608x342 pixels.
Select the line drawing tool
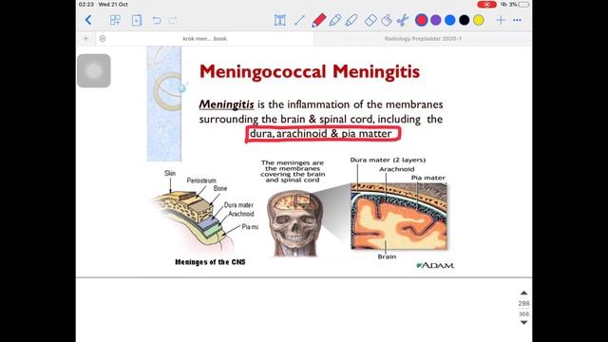299,20
